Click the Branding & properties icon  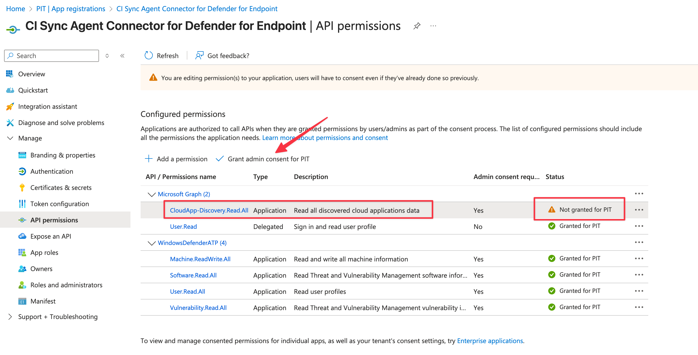pos(22,155)
